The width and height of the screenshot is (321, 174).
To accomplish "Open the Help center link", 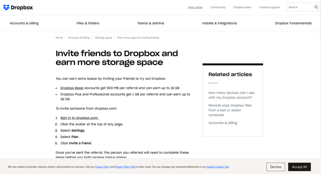I will coord(195,7).
